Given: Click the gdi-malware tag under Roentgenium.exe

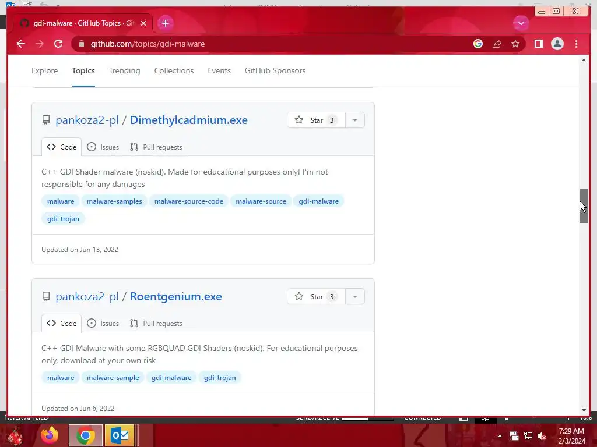Looking at the screenshot, I should 171,378.
